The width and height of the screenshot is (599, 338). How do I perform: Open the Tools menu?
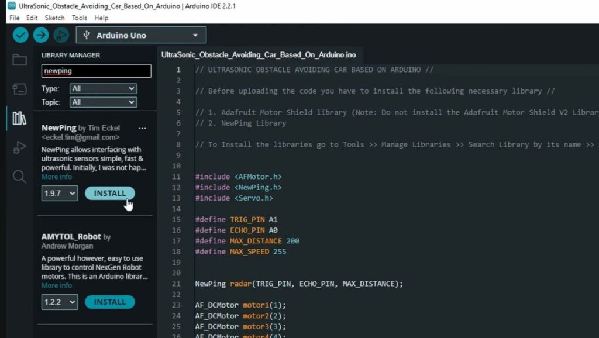click(80, 18)
